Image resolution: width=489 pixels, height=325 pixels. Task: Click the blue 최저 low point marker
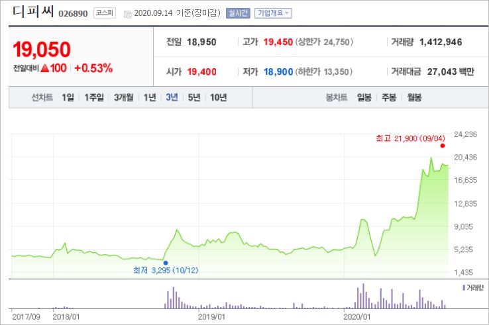point(166,263)
